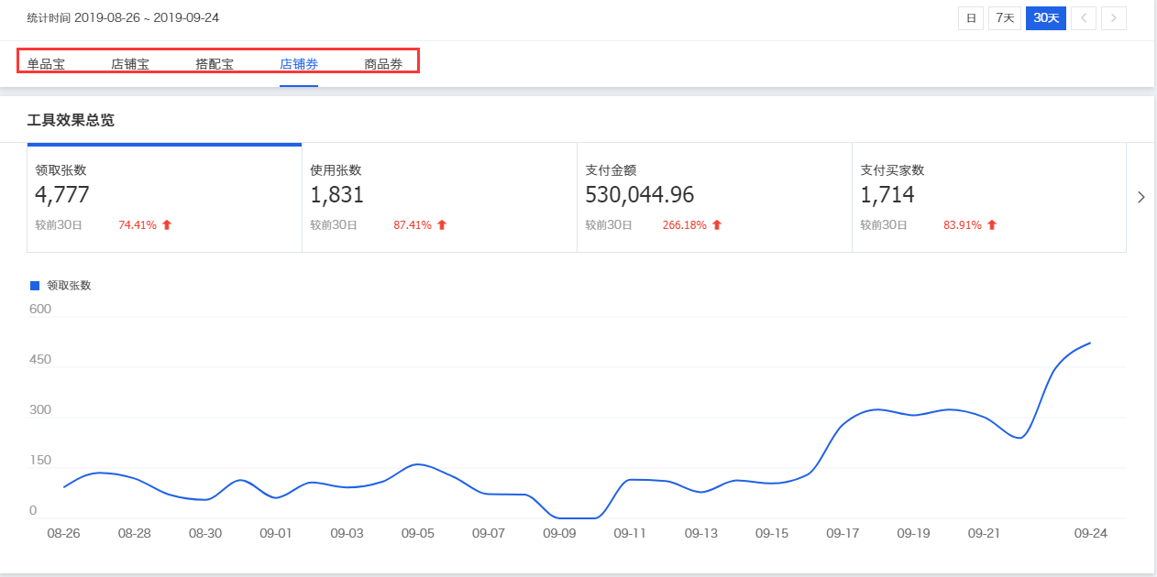Click the amount 530,044.96

coord(640,195)
